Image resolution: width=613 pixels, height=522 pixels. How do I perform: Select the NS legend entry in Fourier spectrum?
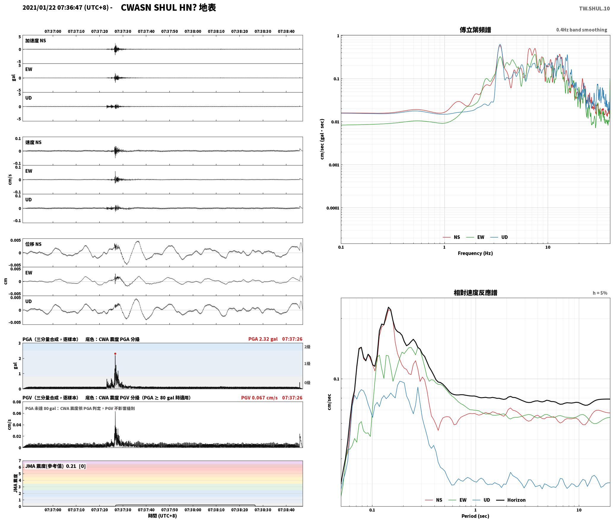[451, 237]
